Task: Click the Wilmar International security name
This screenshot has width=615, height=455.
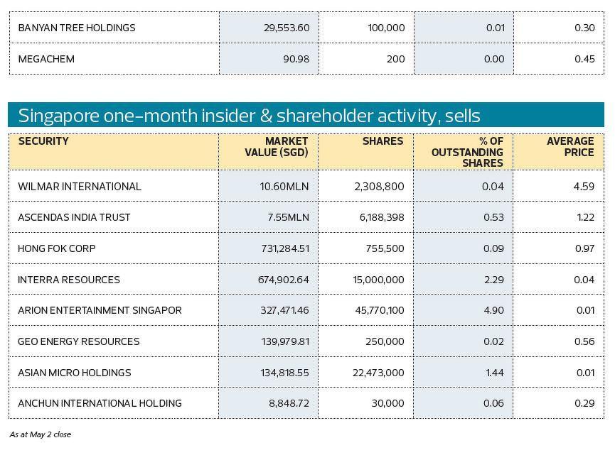Action: tap(80, 187)
